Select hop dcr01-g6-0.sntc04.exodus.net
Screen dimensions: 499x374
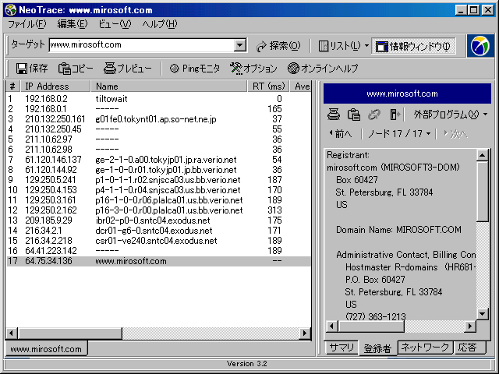click(x=158, y=231)
